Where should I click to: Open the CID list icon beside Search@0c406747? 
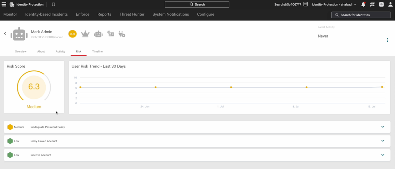point(306,4)
